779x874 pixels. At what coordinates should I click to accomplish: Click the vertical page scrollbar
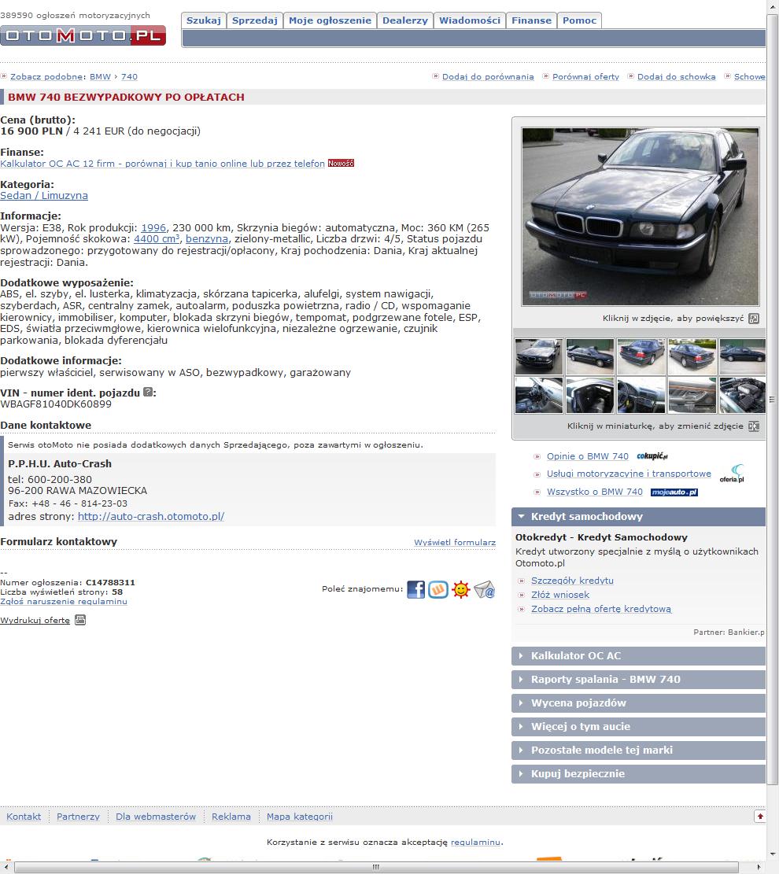click(x=773, y=399)
